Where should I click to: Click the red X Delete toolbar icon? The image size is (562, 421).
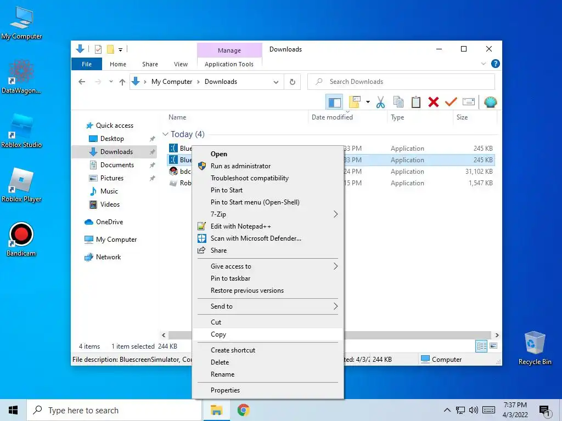tap(434, 103)
